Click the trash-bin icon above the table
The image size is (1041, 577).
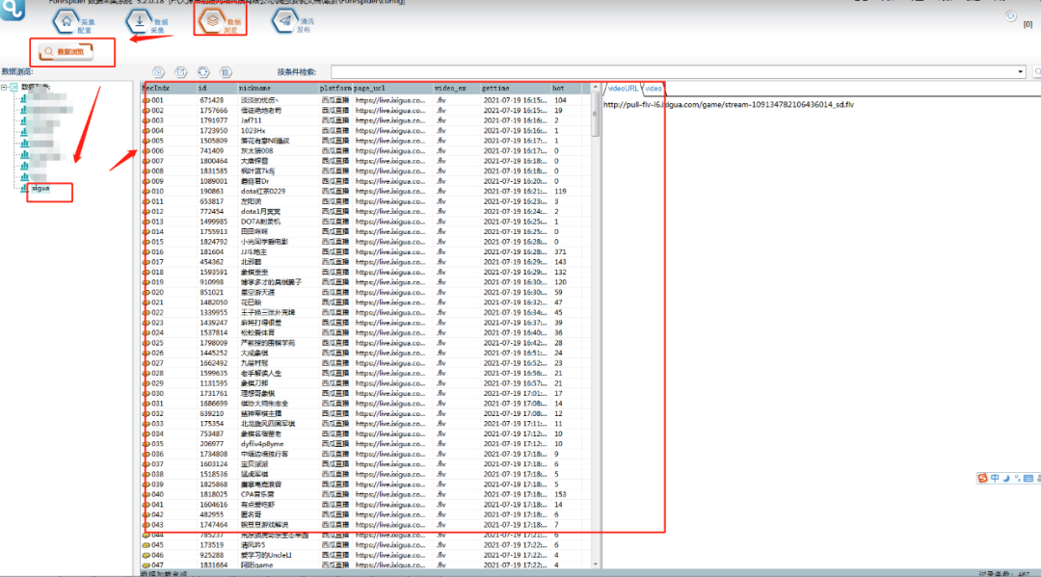click(x=226, y=71)
